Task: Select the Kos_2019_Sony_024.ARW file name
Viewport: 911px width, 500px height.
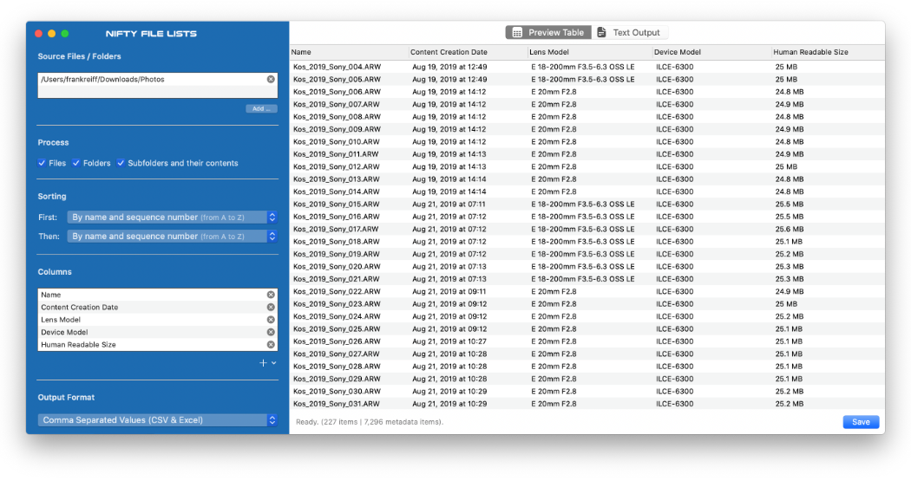Action: (337, 316)
